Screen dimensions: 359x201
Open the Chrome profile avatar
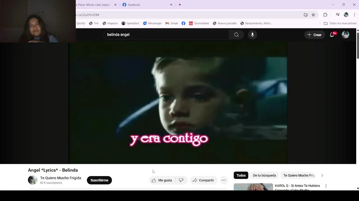click(x=346, y=15)
